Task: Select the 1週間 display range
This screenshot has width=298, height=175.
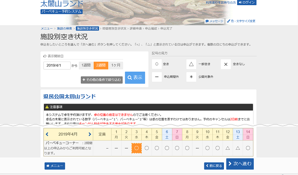Action: (x=86, y=65)
